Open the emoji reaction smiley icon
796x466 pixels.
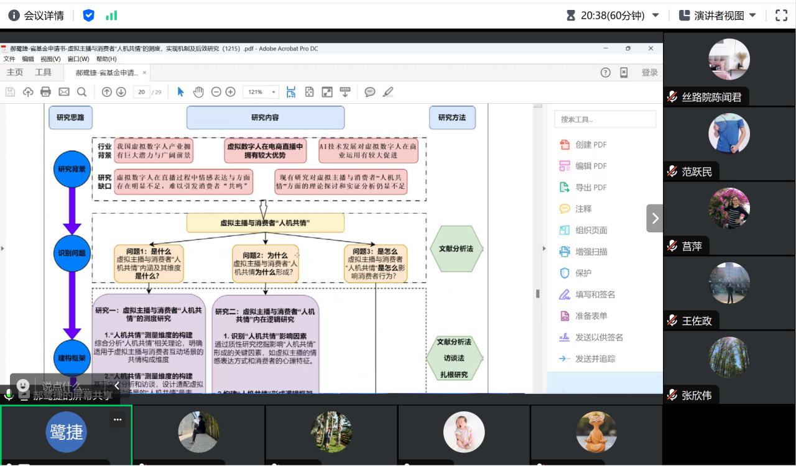(23, 386)
